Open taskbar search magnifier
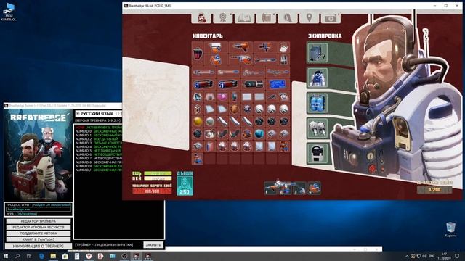Screen dimensions: 465x261 [17, 256]
